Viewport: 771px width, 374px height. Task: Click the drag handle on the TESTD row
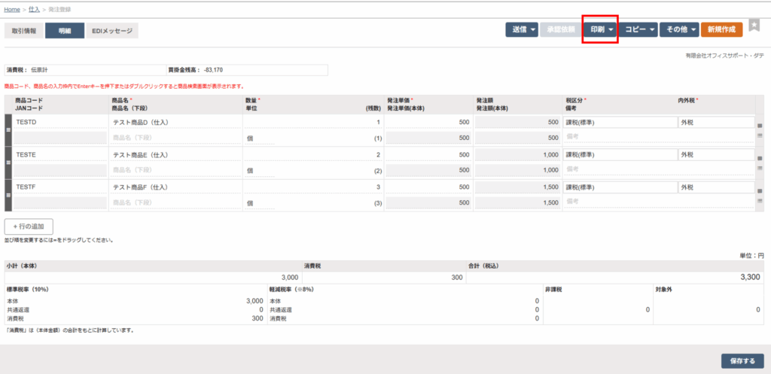[9, 130]
